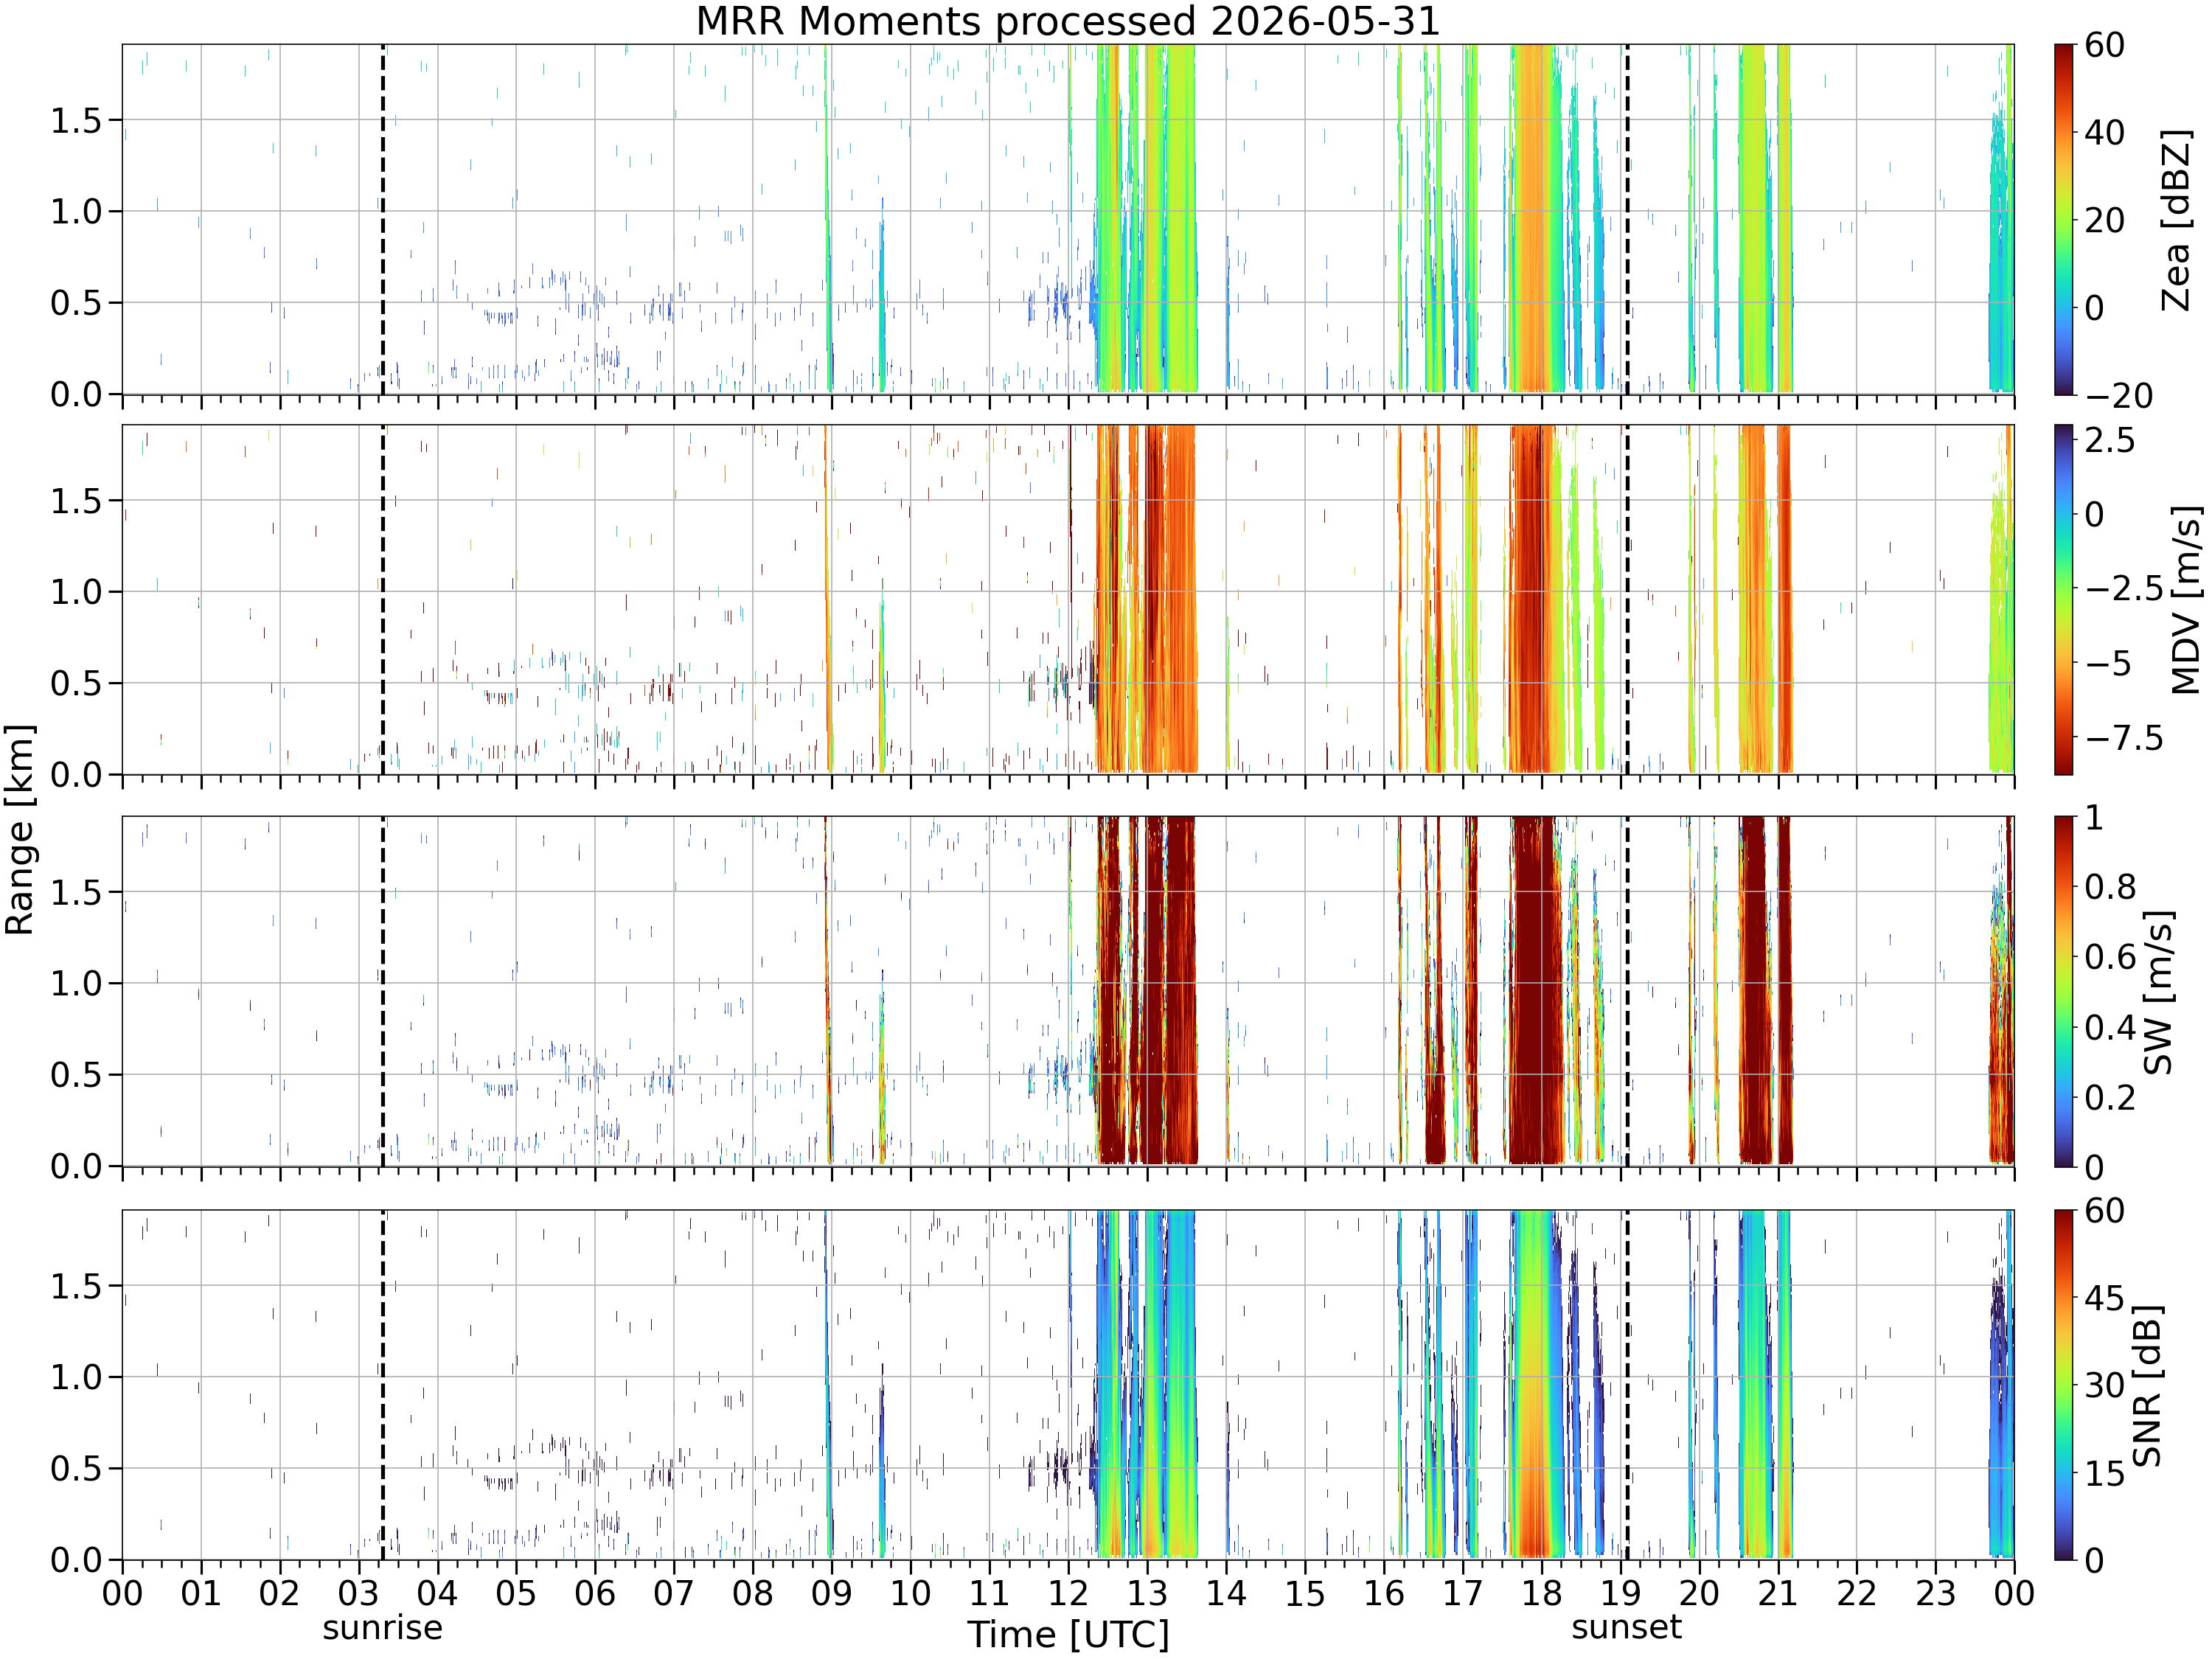Click the 45 label on SNR colorbar
This screenshot has width=2212, height=1659.
2104,1298
